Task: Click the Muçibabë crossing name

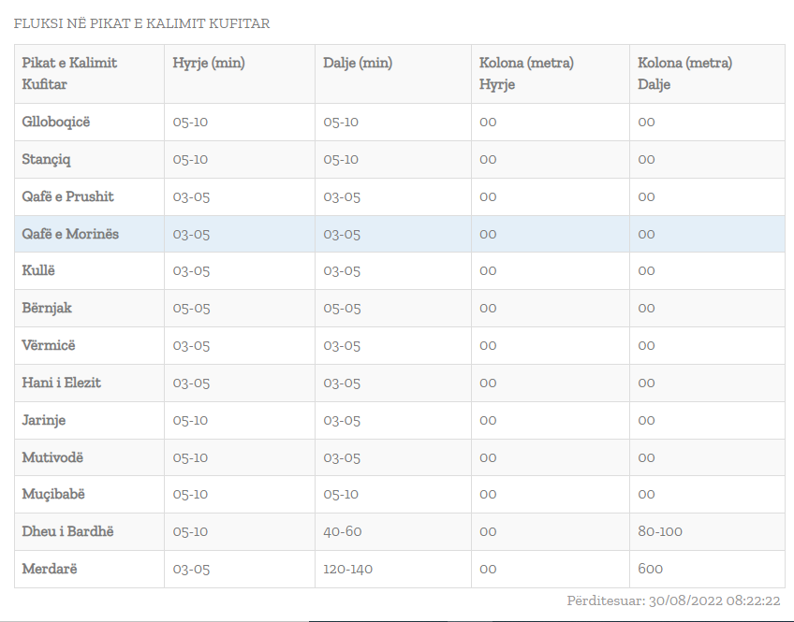Action: 53,494
